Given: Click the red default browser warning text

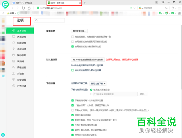Looking at the screenshot, I should [x=122, y=60].
